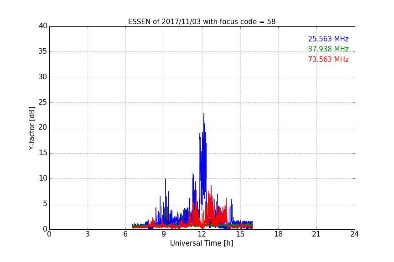Click the x-axis tick label 3
Image resolution: width=394 pixels, height=262 pixels.
coord(88,234)
